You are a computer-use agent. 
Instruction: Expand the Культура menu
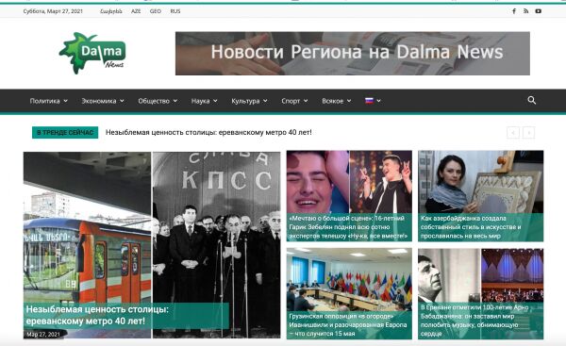pos(249,101)
